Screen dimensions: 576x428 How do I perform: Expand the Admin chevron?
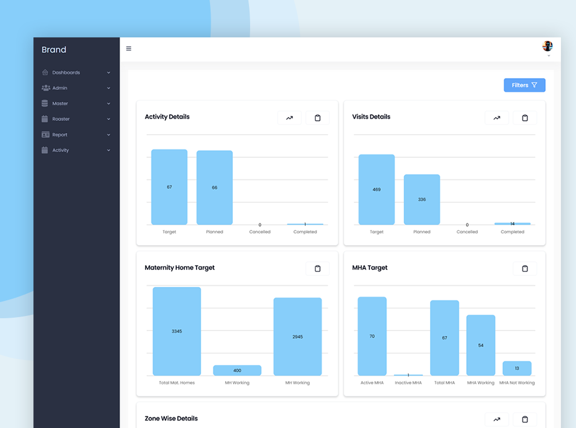[109, 88]
